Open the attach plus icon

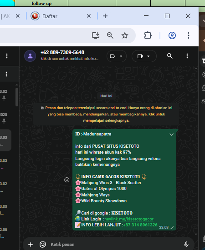(31, 245)
